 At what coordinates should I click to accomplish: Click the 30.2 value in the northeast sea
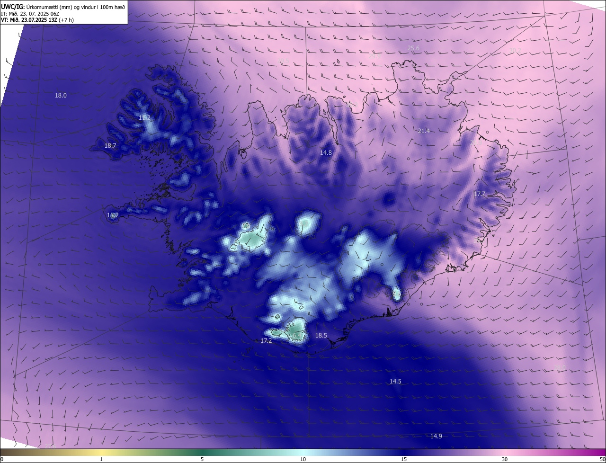[x=515, y=51]
